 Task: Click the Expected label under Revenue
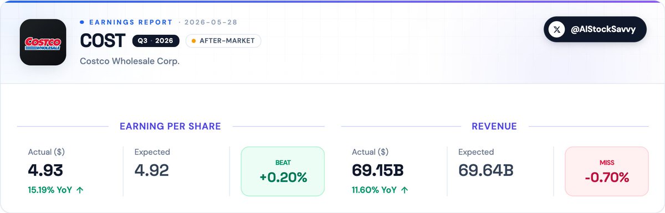pyautogui.click(x=477, y=152)
